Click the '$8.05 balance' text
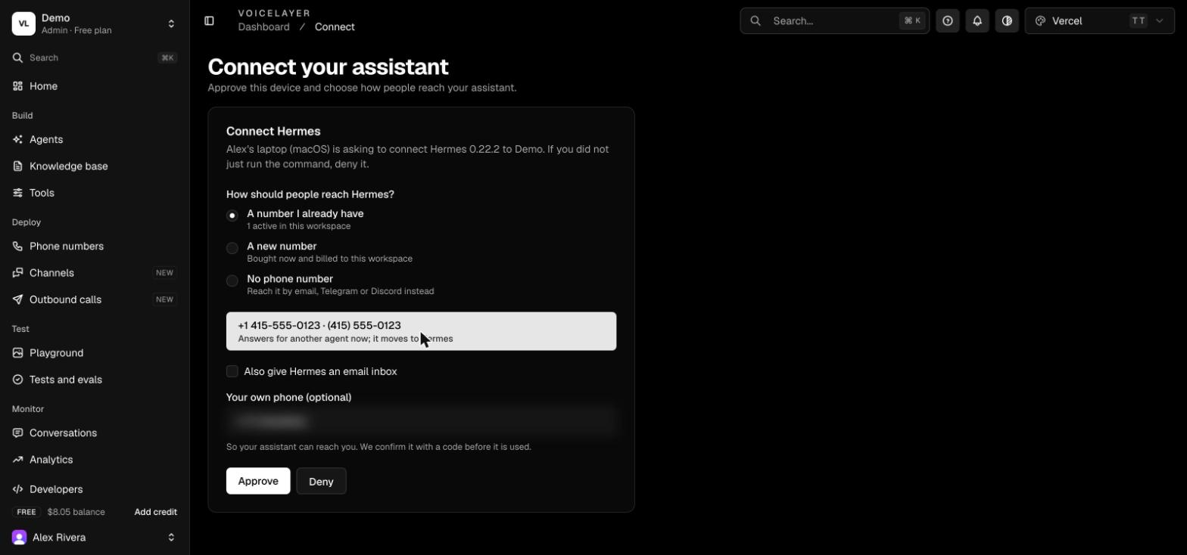Image resolution: width=1187 pixels, height=555 pixels. 76,512
